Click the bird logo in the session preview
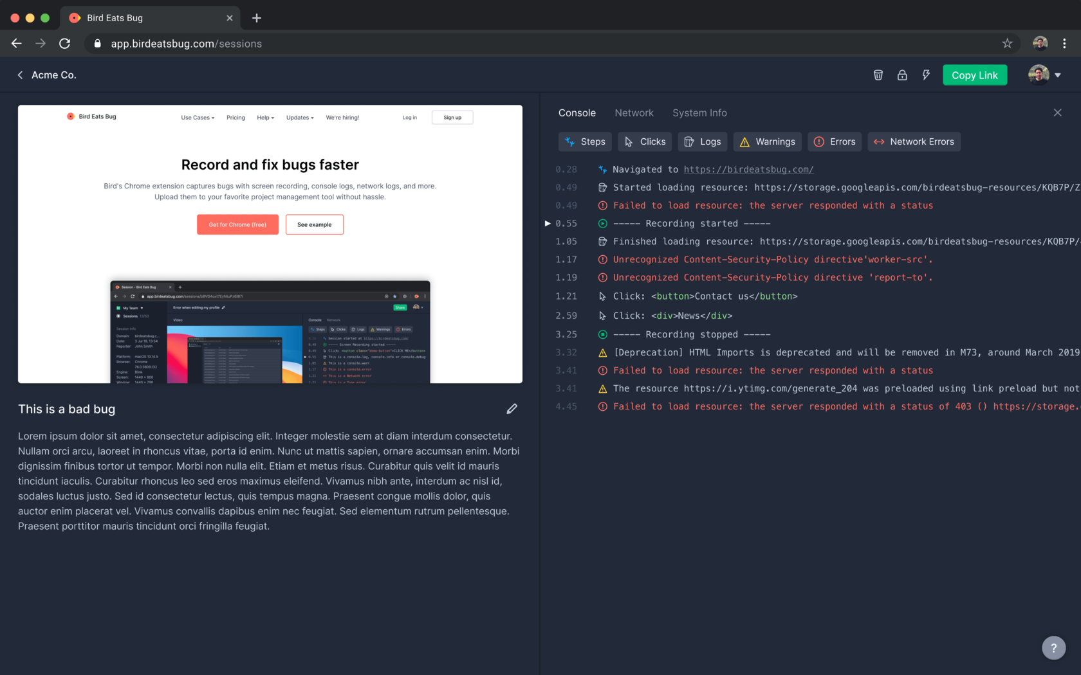1081x675 pixels. (71, 116)
